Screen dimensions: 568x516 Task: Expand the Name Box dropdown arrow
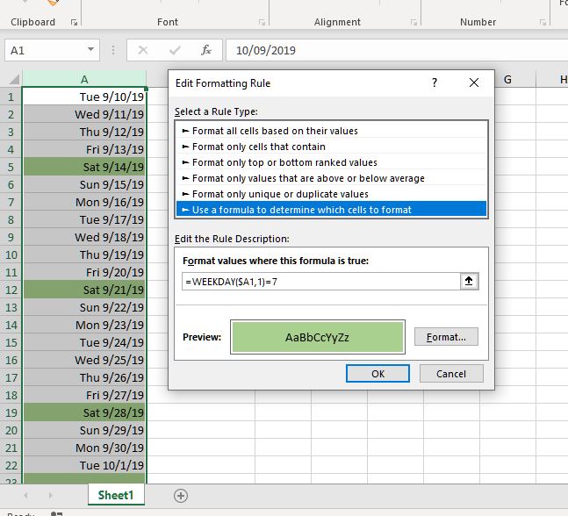click(x=90, y=50)
